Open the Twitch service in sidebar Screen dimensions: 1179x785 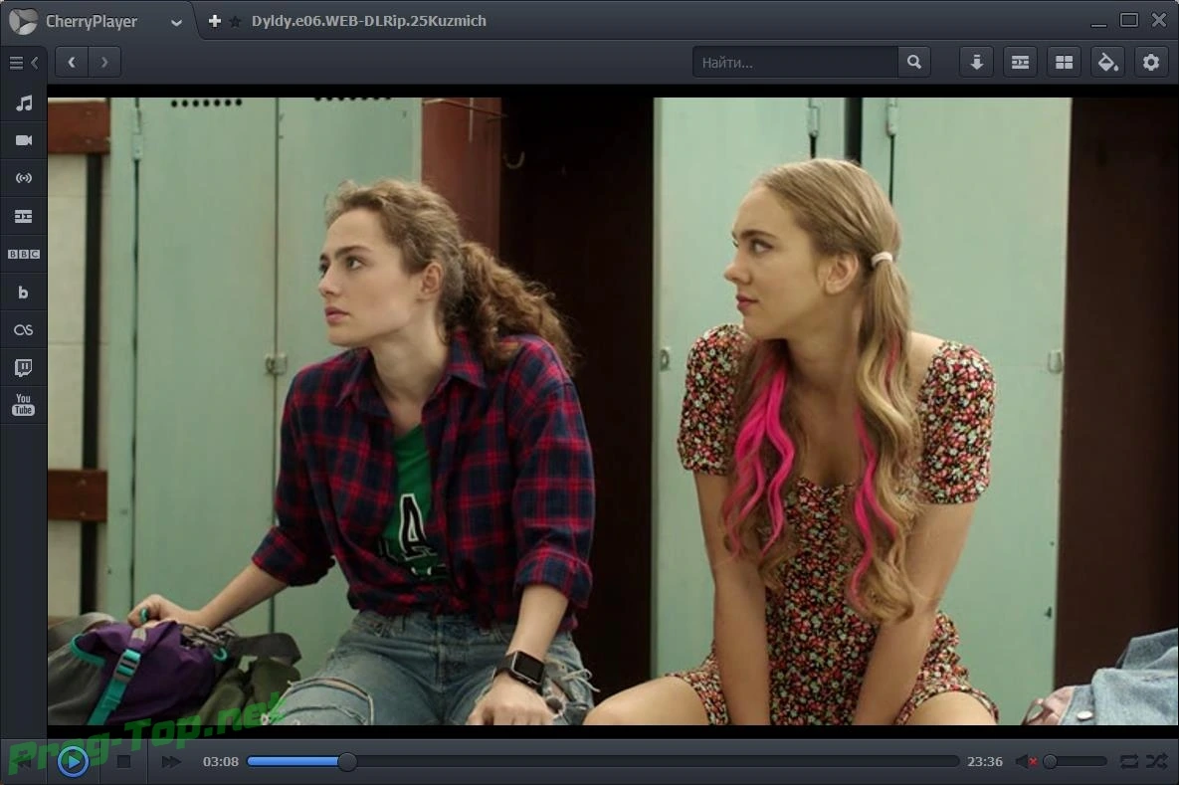coord(23,368)
